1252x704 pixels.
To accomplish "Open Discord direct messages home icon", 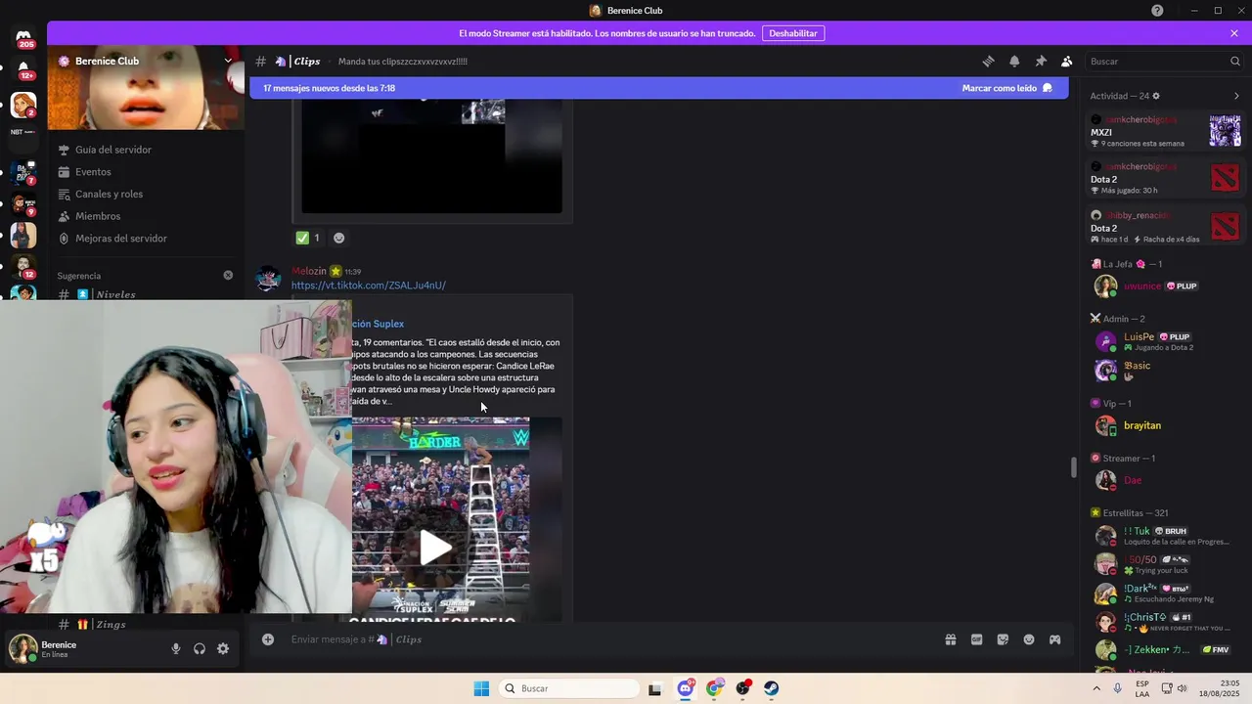I will pos(23,37).
